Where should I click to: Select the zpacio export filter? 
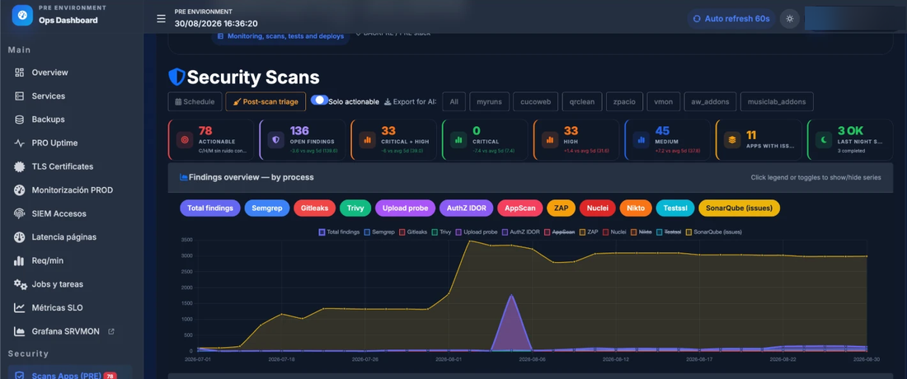pyautogui.click(x=625, y=101)
